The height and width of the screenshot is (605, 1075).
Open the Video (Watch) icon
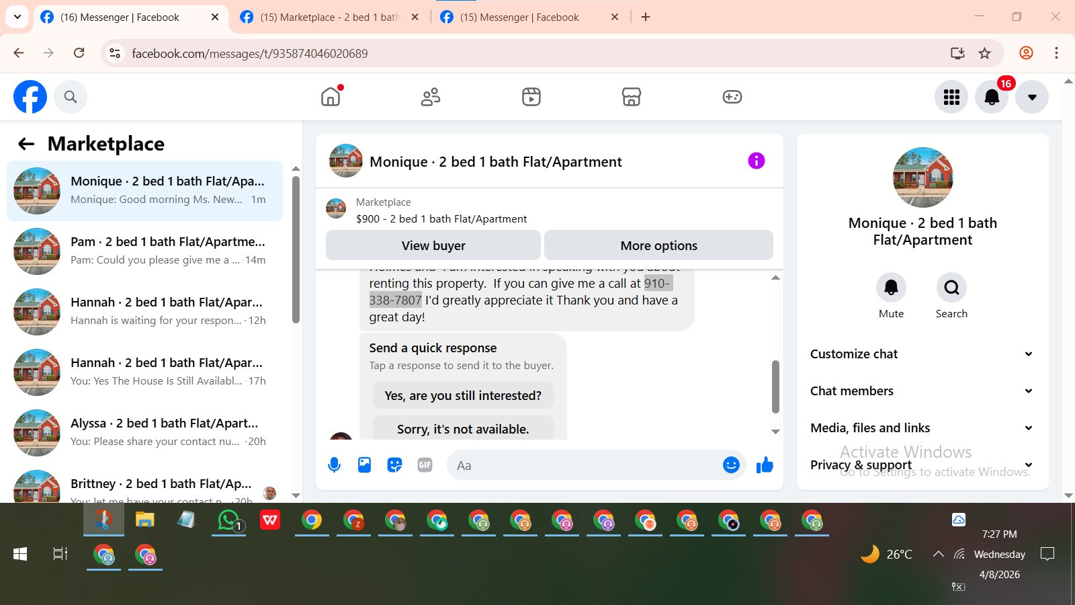531,97
